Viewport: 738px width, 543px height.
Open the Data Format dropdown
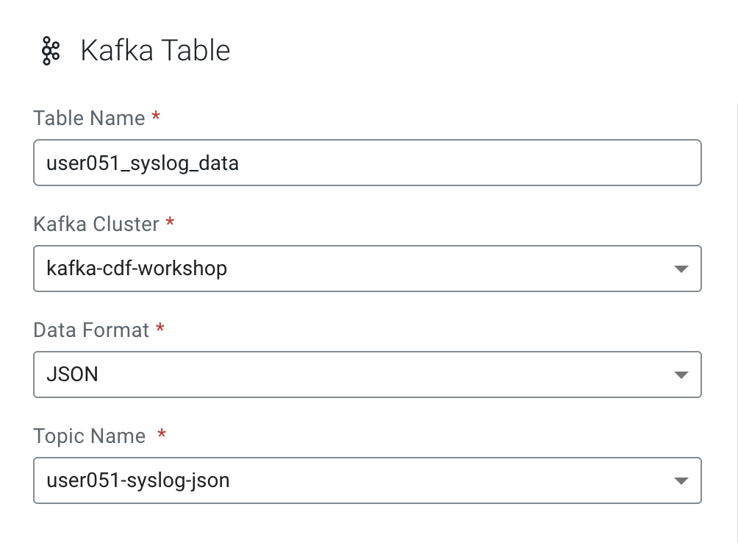tap(368, 375)
